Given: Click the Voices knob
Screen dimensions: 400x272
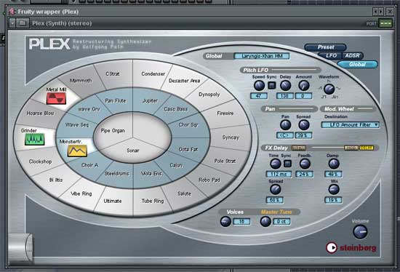Looking at the screenshot, I should tap(225, 222).
